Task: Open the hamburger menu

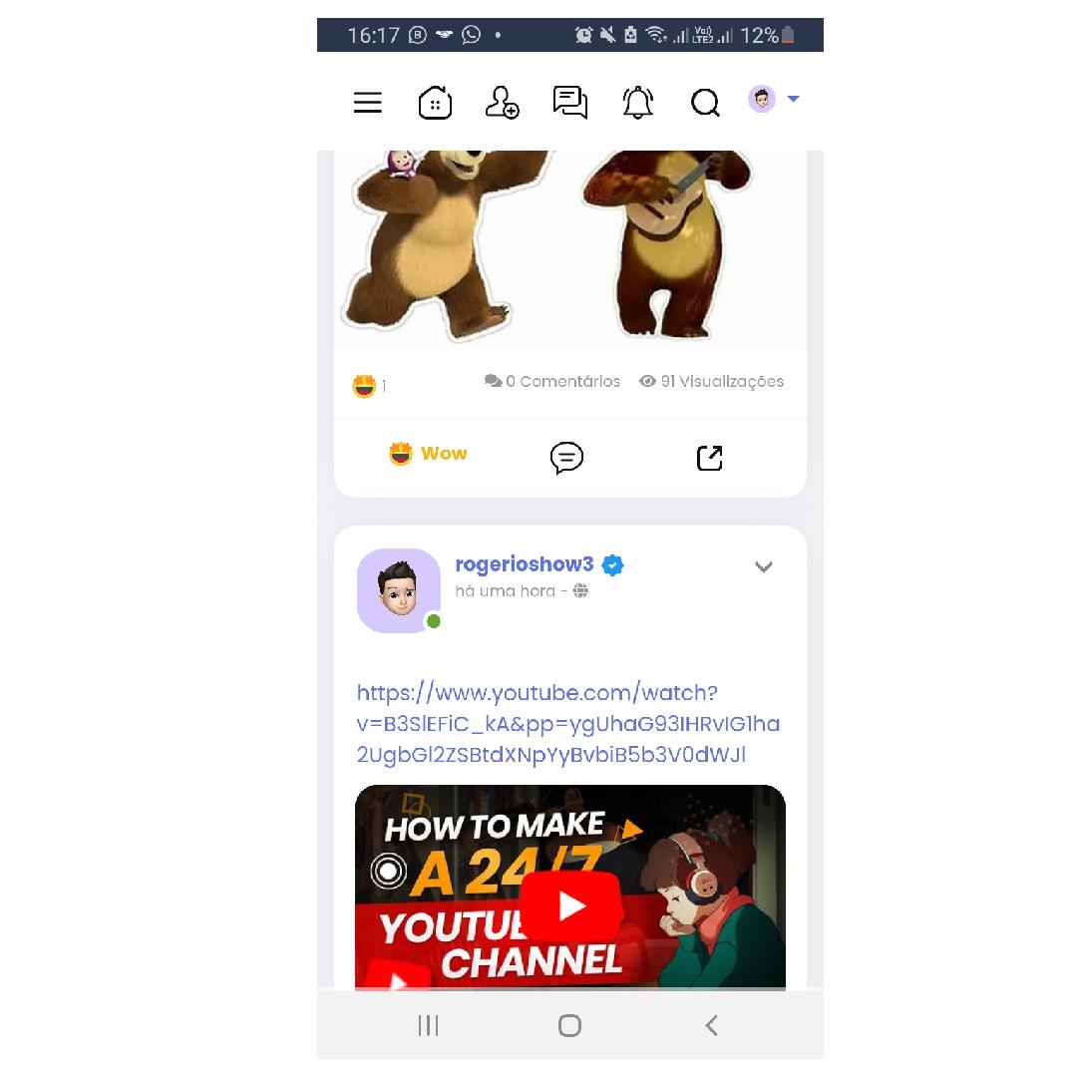Action: [x=367, y=103]
